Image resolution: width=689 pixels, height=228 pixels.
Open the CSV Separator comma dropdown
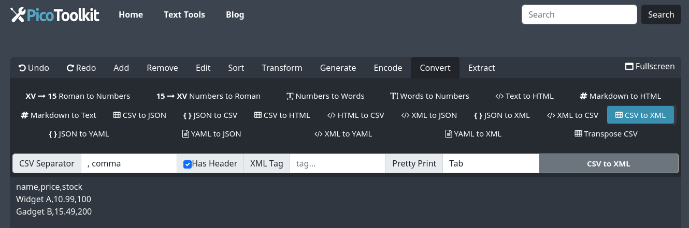click(x=128, y=164)
